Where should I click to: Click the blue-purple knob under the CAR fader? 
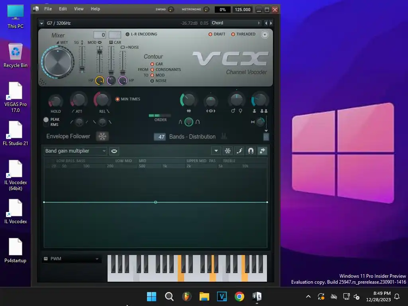(x=111, y=80)
